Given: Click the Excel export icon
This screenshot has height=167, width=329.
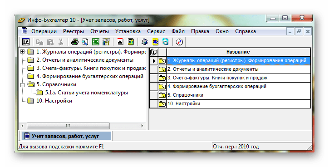Looking at the screenshot, I should point(96,42).
